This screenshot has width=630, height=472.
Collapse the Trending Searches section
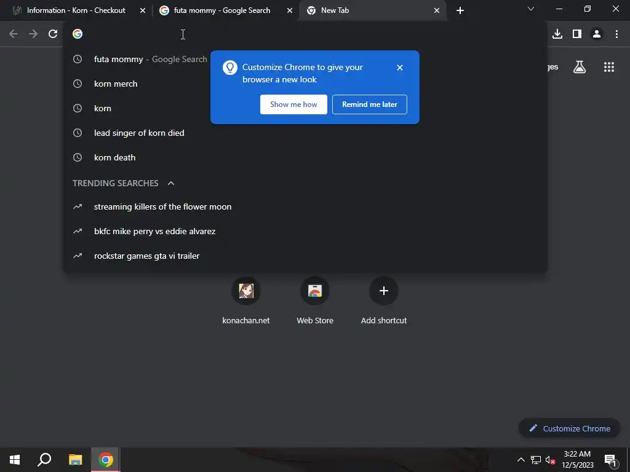[171, 183]
